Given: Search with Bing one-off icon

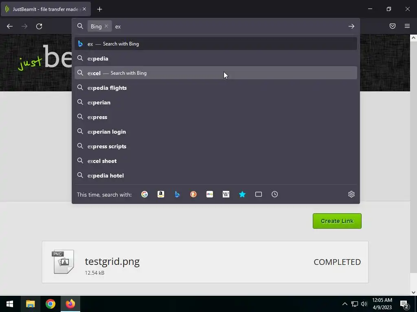Looking at the screenshot, I should coord(177,194).
